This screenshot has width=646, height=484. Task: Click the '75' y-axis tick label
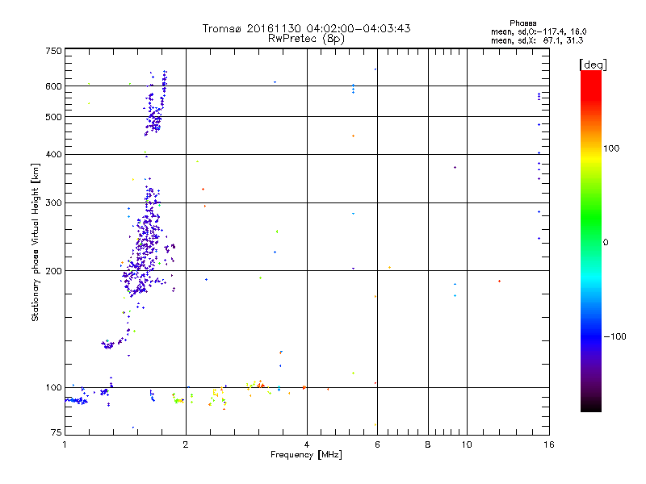57,432
